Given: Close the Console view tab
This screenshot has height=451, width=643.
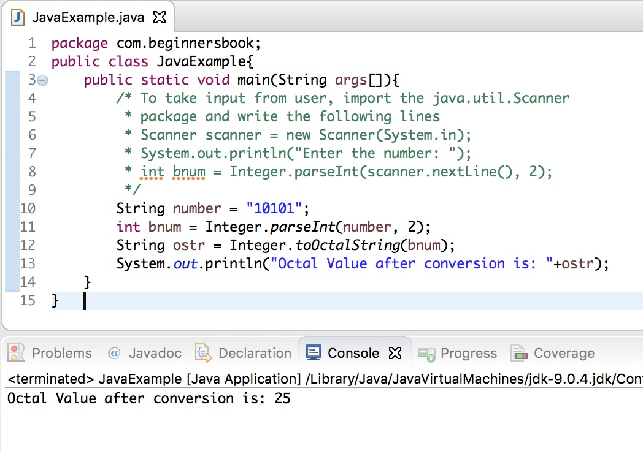Looking at the screenshot, I should coord(395,353).
